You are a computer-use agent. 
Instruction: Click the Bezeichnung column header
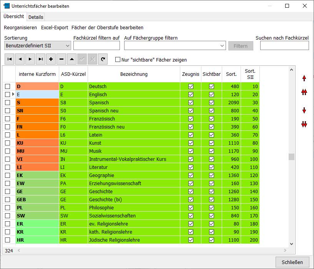(x=134, y=74)
